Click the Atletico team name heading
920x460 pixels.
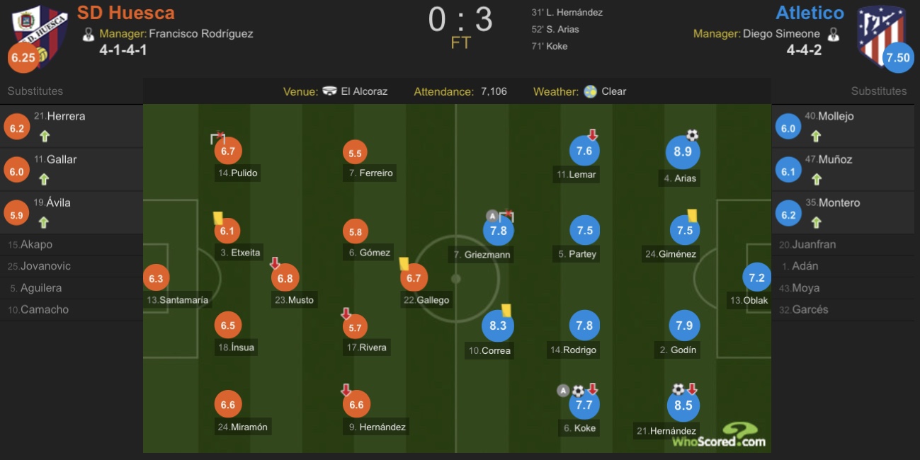click(x=810, y=13)
